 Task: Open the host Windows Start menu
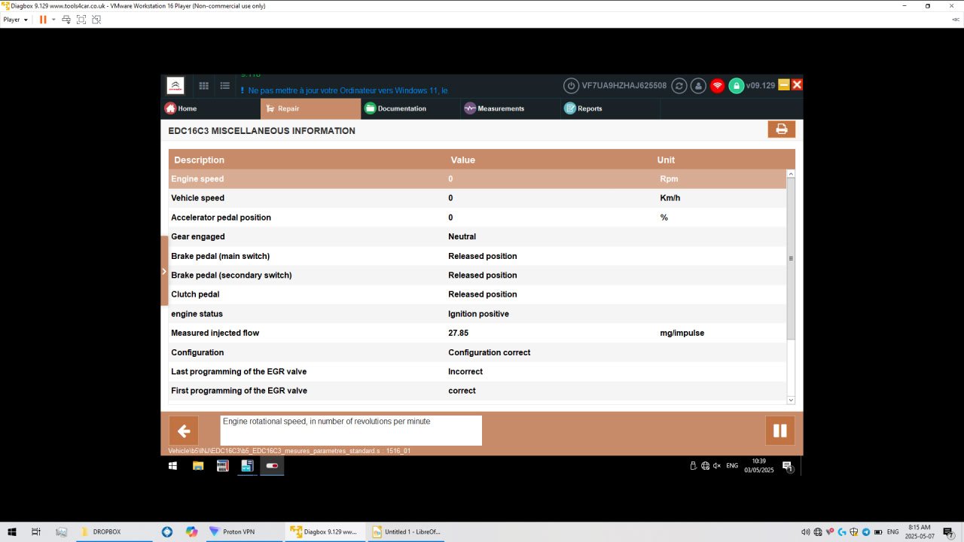12,531
